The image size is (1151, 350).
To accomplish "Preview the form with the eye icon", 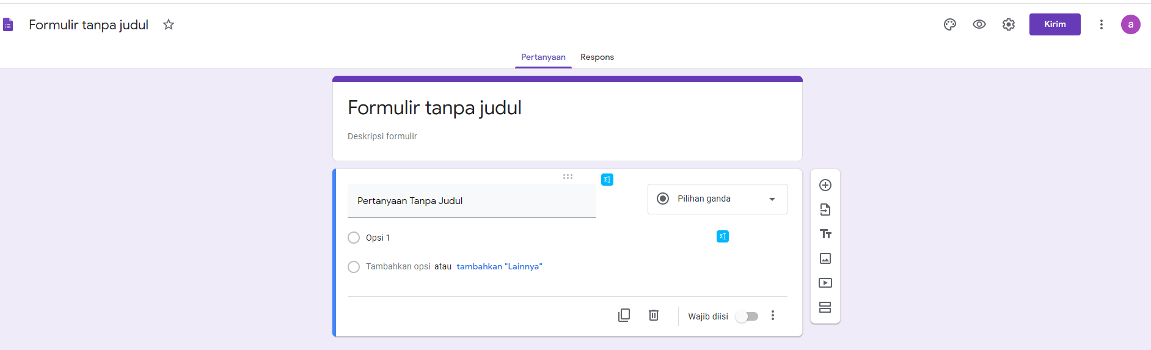I will [x=979, y=24].
